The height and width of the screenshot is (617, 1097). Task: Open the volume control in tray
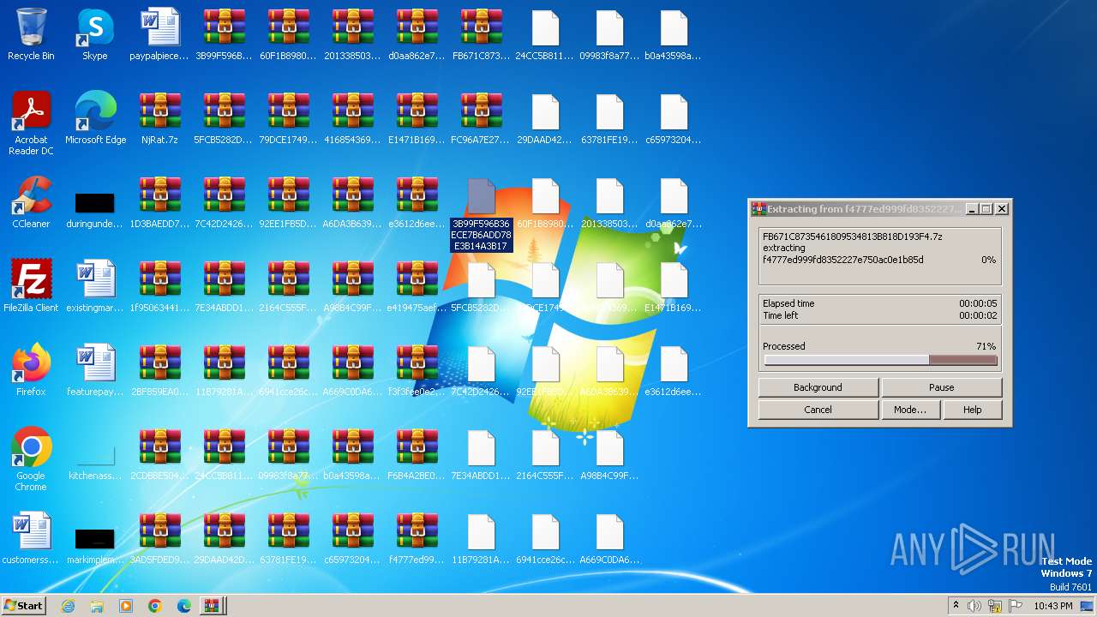pyautogui.click(x=974, y=606)
